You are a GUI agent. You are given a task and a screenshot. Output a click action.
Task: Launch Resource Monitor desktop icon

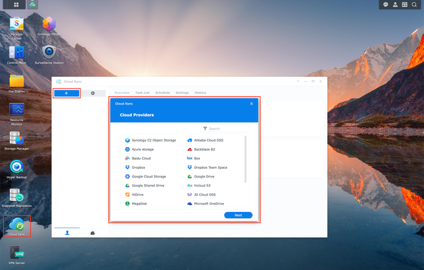(16, 110)
